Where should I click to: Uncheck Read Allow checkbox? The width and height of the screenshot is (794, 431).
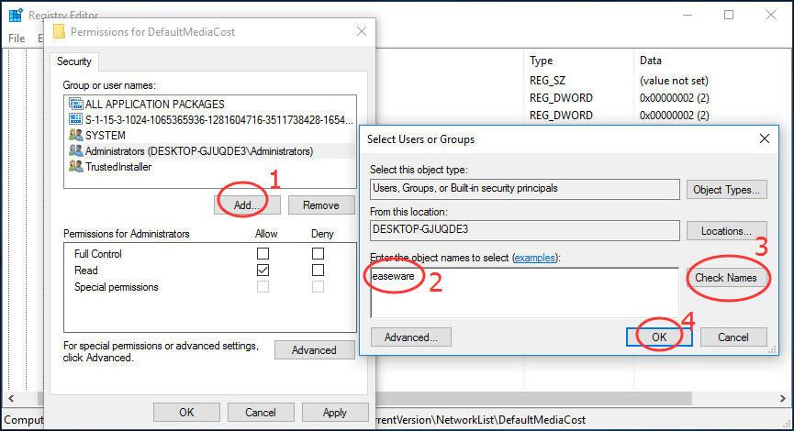[263, 271]
